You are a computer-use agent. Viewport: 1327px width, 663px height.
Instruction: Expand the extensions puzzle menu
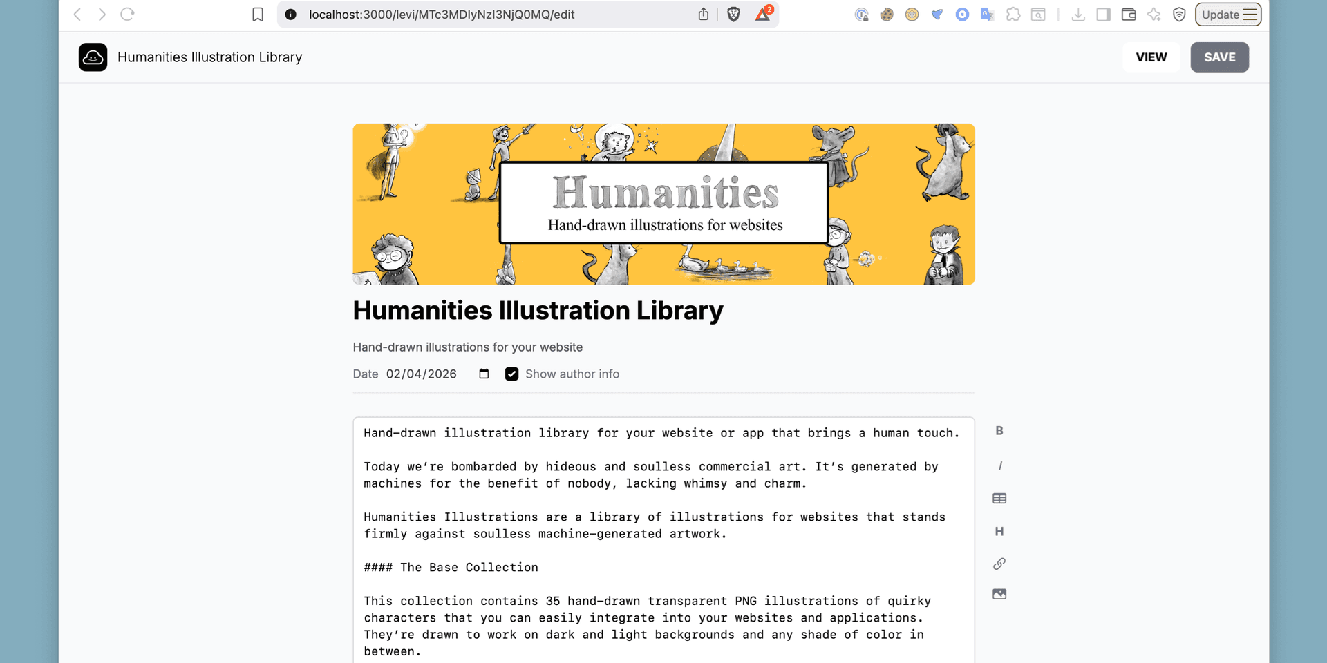click(1013, 14)
